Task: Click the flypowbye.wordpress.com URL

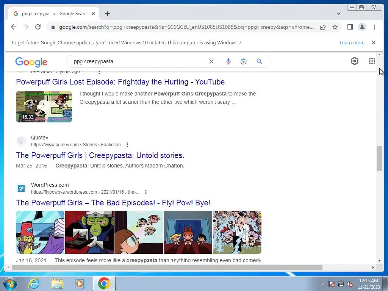Action: tap(85, 192)
